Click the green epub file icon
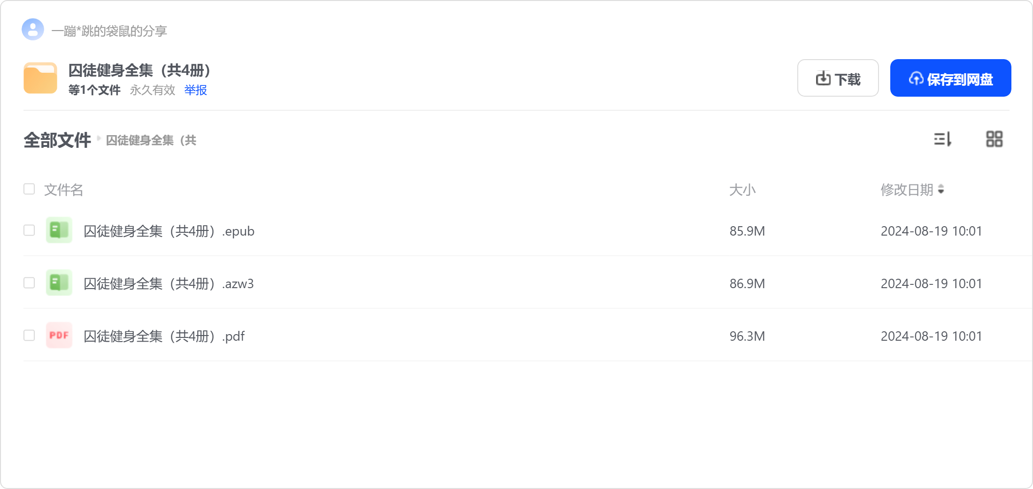The image size is (1033, 489). (59, 230)
